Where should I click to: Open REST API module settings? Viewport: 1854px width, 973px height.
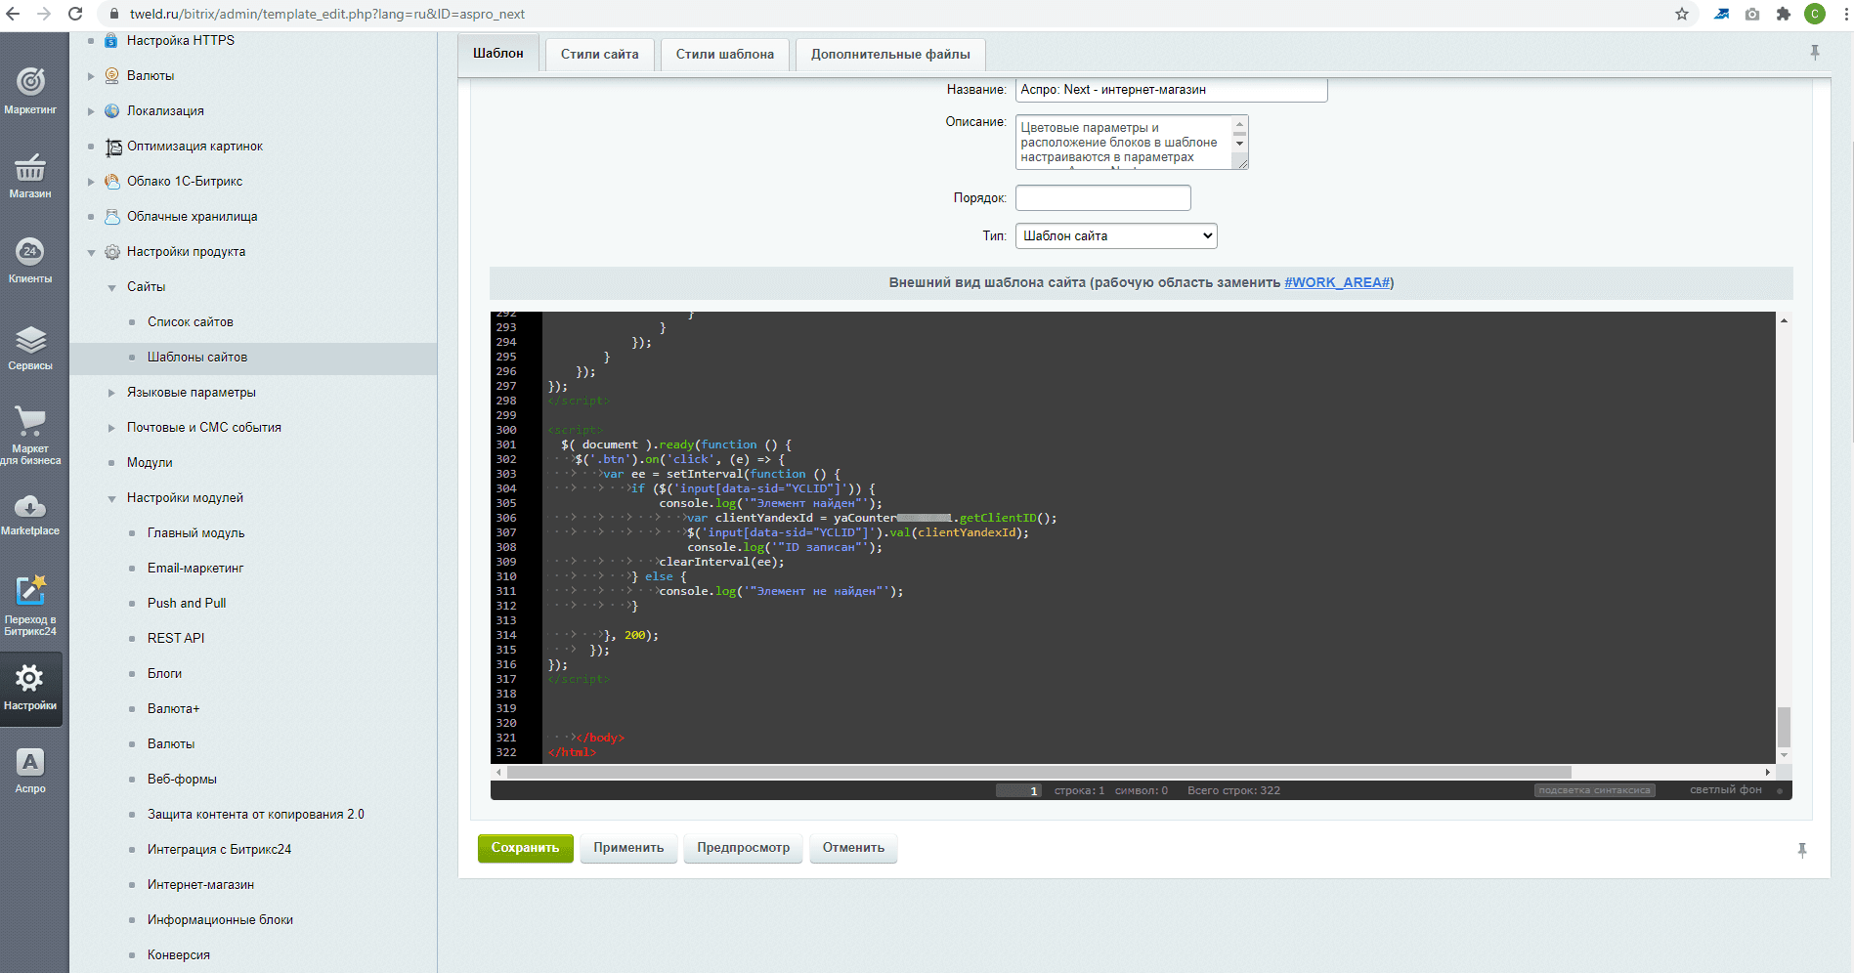click(x=176, y=639)
